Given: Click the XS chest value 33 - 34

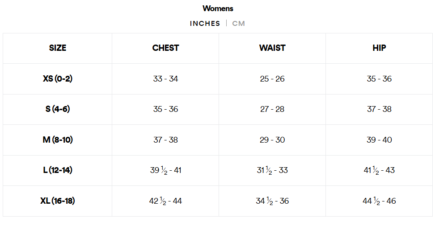Looking at the screenshot, I should coord(165,79).
